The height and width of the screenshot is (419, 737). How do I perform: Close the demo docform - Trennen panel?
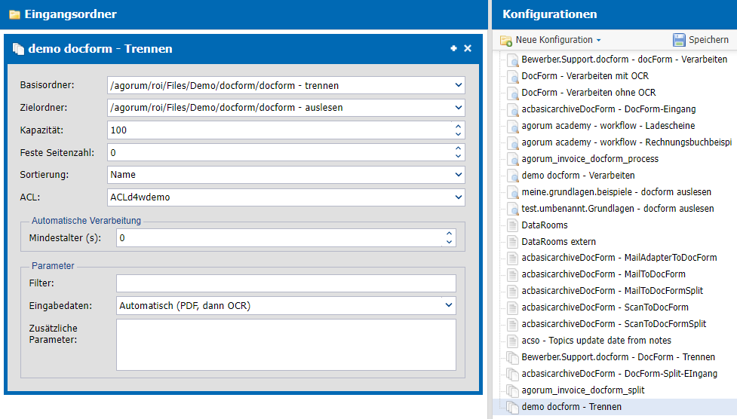tap(468, 48)
